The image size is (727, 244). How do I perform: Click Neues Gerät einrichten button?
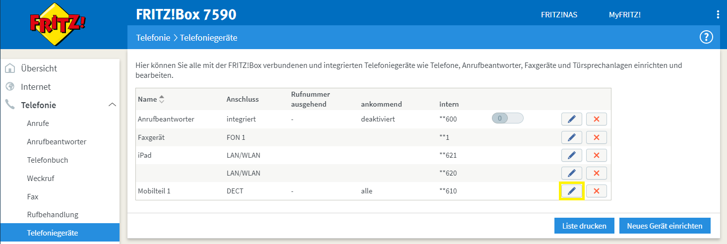(x=664, y=226)
